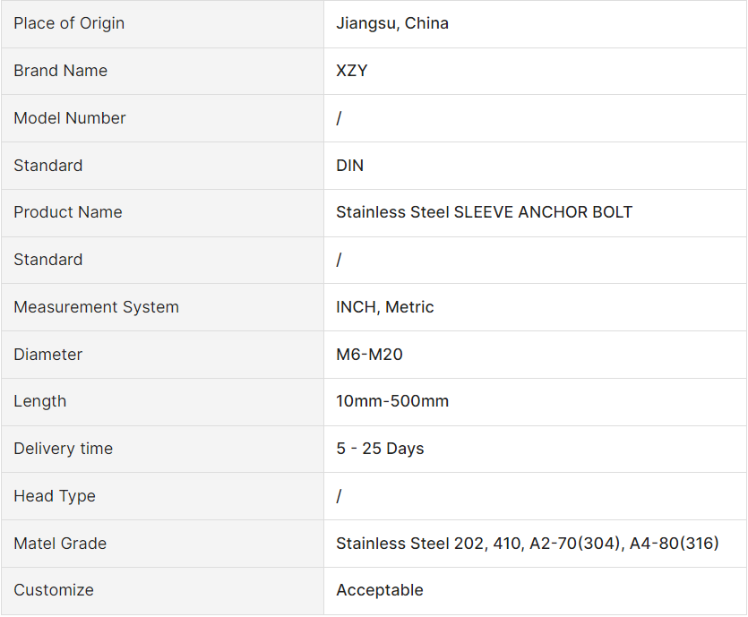Click the 'INCH, Metric' value
Image resolution: width=748 pixels, height=617 pixels.
tap(385, 307)
